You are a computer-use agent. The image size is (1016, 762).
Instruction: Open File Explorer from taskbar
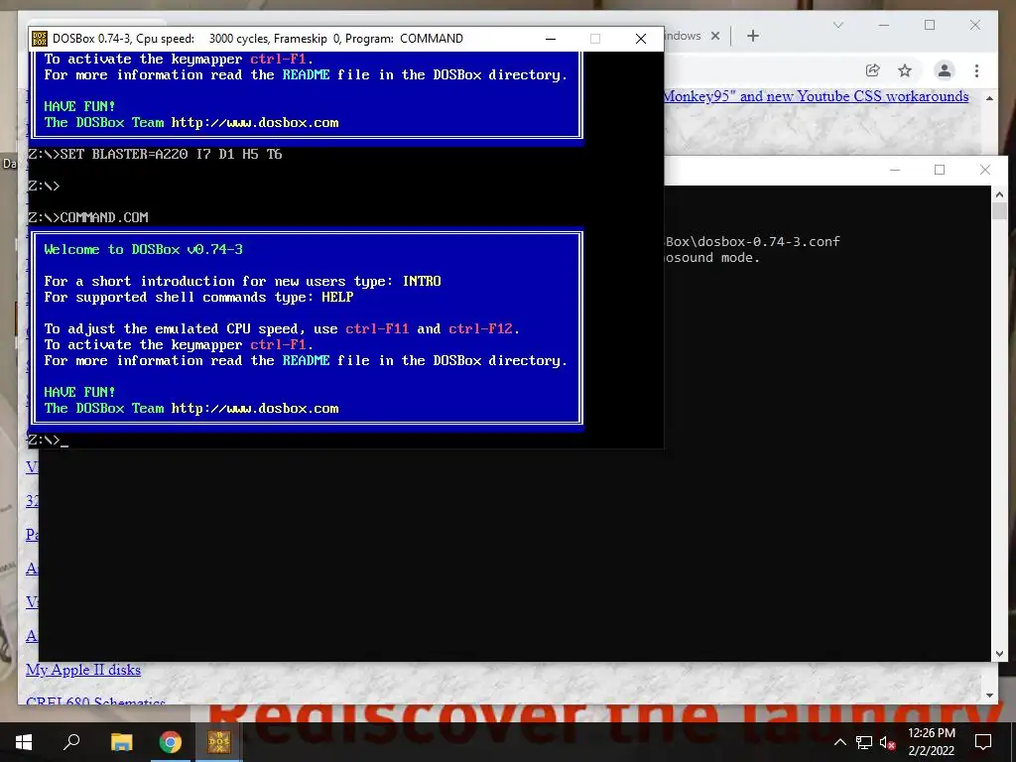[121, 742]
